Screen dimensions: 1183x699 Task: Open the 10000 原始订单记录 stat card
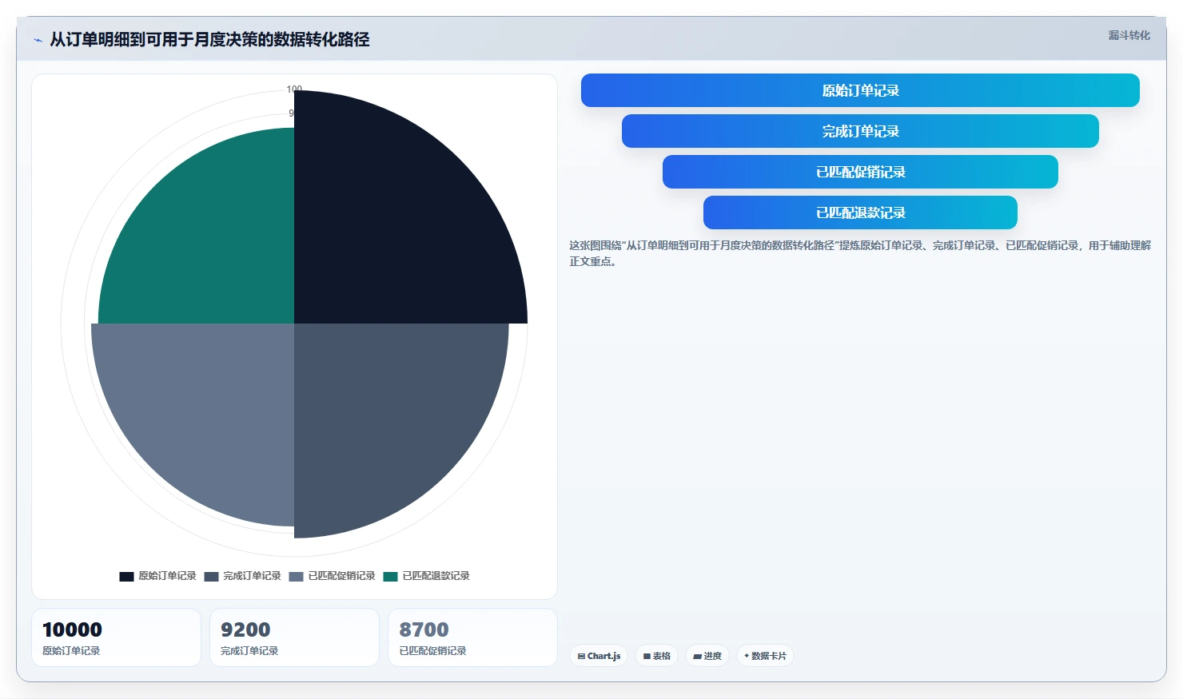(116, 637)
